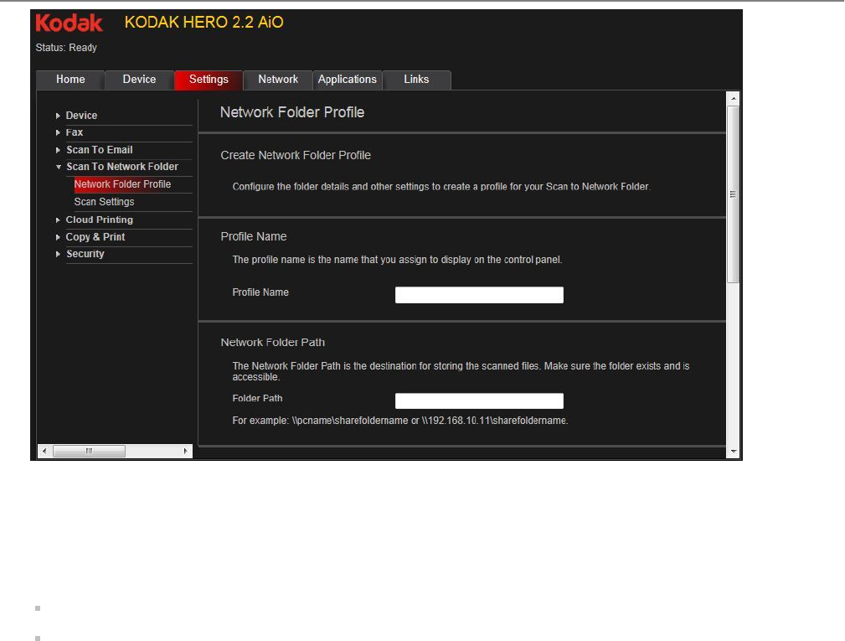Expand the Device tree arrow

58,116
